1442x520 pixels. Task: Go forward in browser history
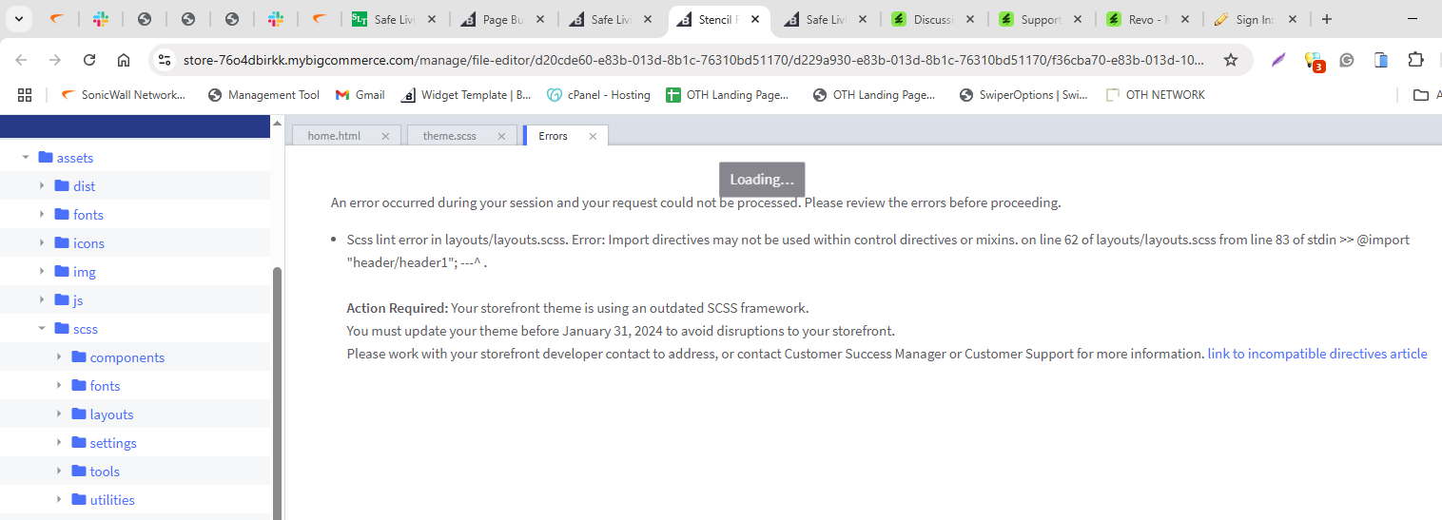(x=55, y=60)
